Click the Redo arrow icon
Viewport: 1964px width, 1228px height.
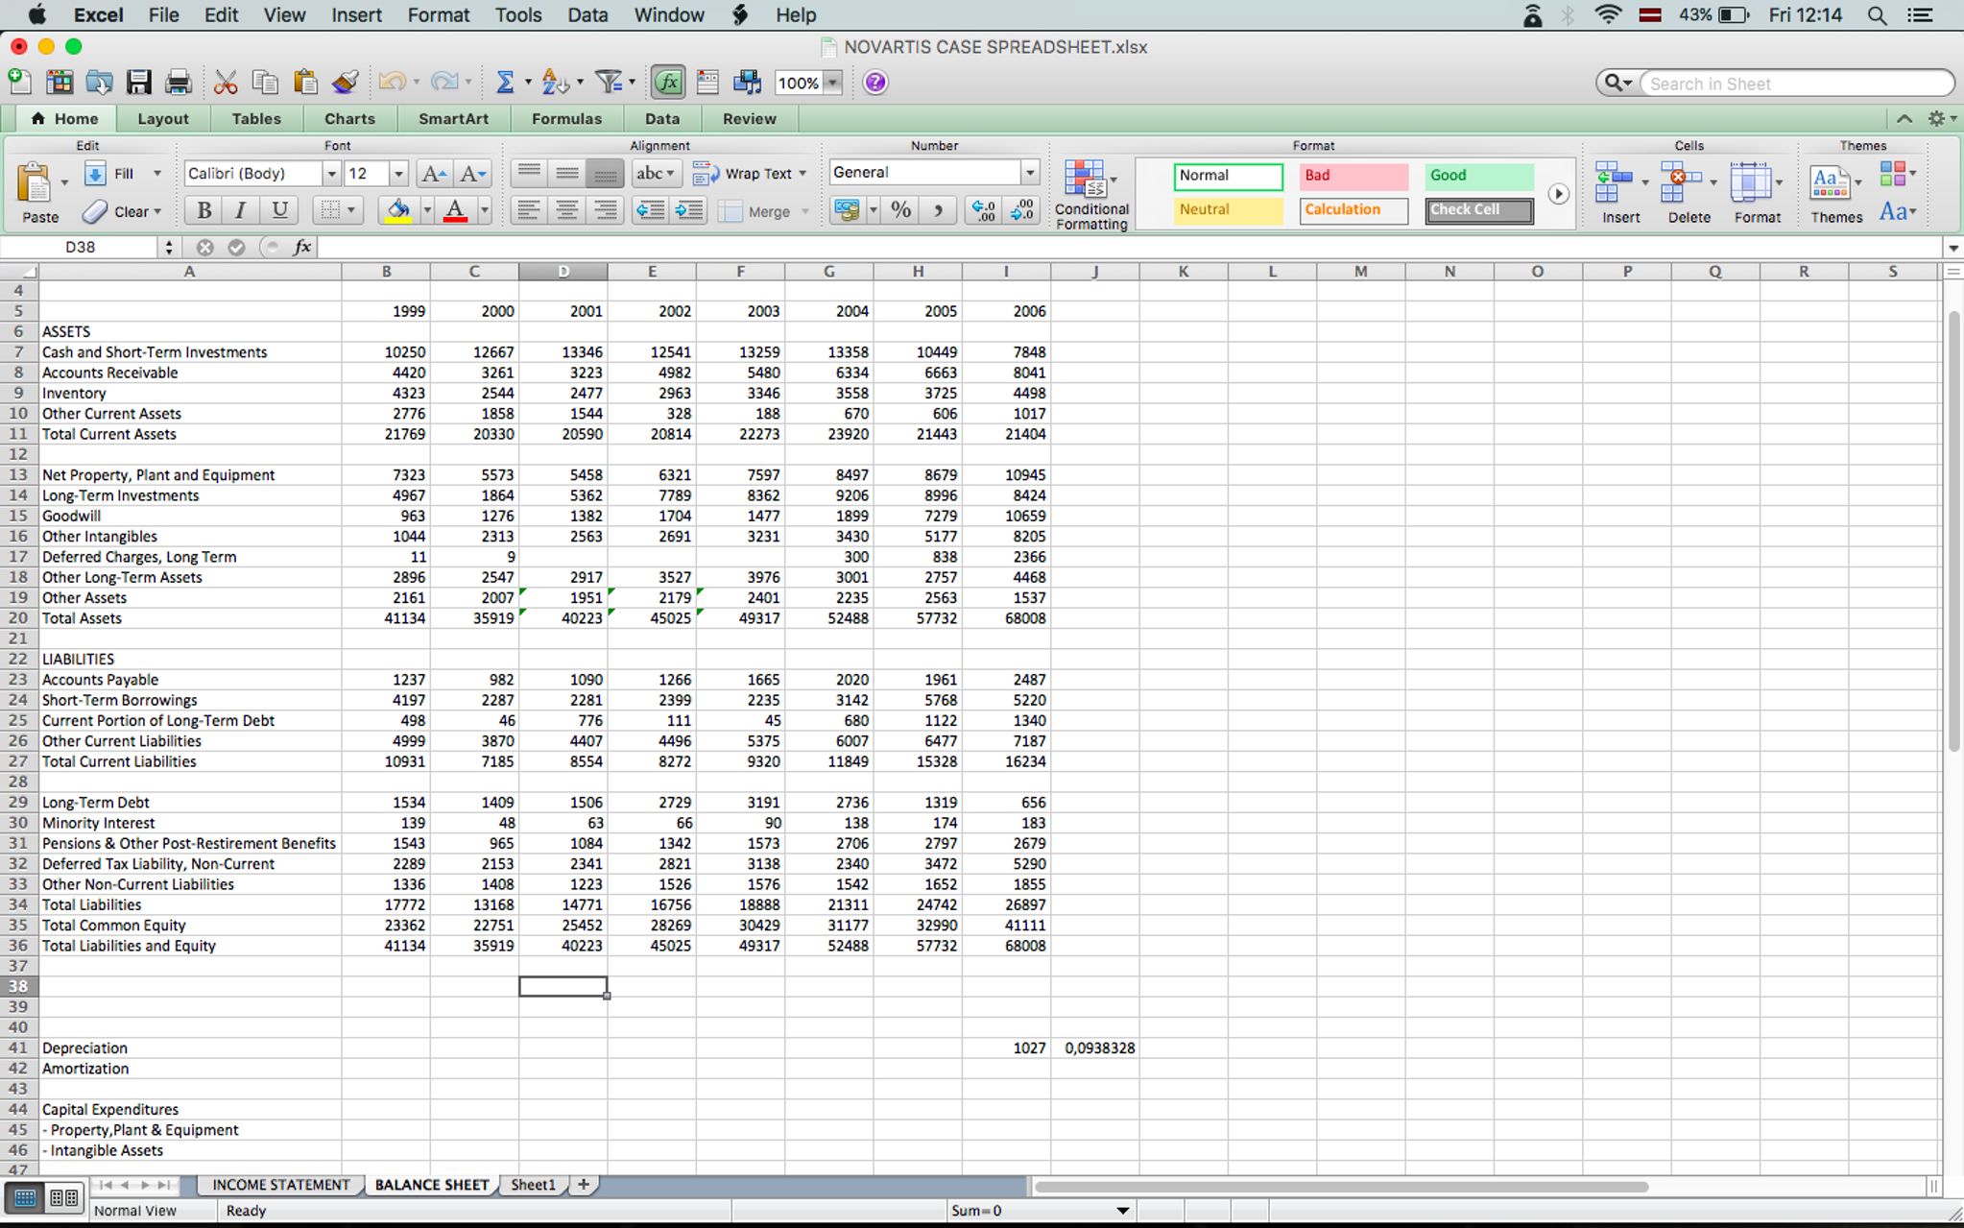coord(443,83)
